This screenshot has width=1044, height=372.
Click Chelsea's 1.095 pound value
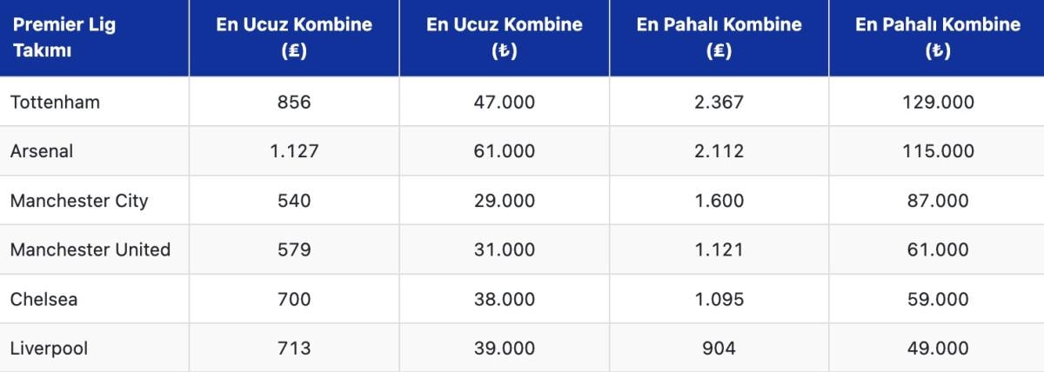point(719,299)
